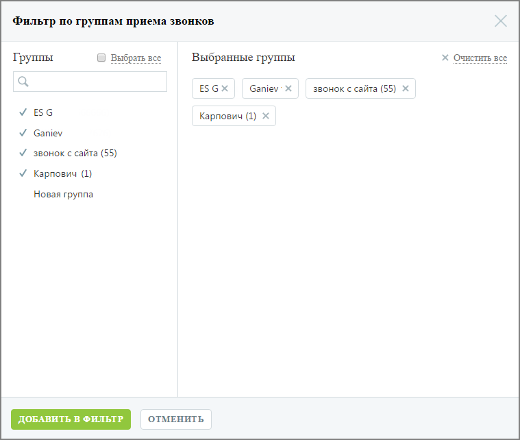Click the 'Очистить все' link

480,58
